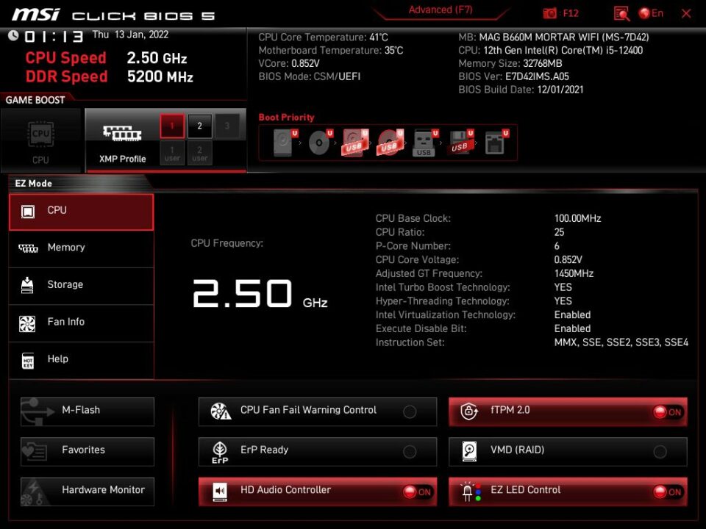The width and height of the screenshot is (706, 529).
Task: Select the USB key boot device
Action: click(x=424, y=142)
